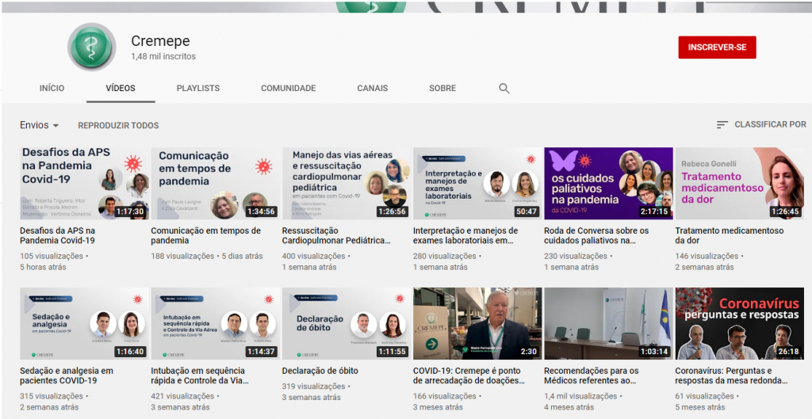Go to the Comunidade tab

(289, 89)
